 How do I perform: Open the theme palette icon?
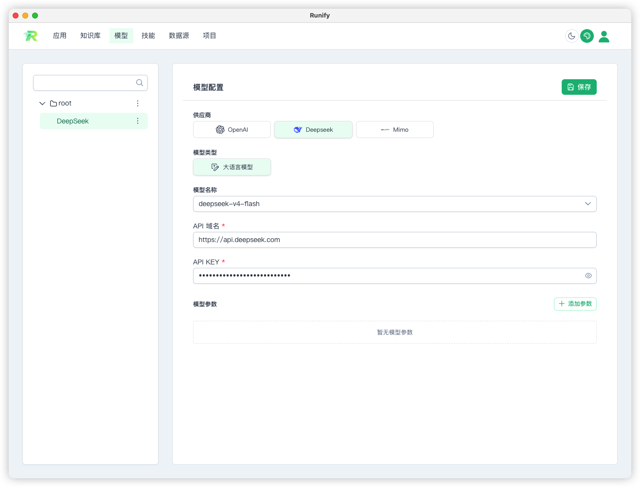[x=587, y=36]
